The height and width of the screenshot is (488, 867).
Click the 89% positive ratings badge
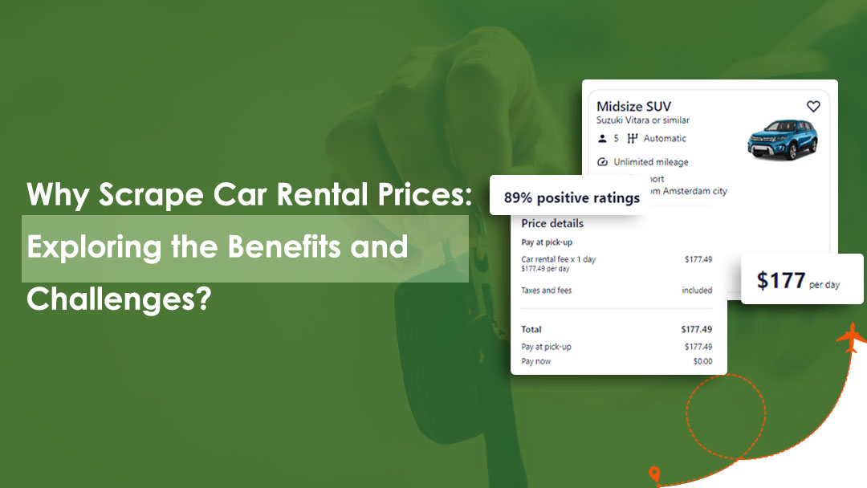572,197
